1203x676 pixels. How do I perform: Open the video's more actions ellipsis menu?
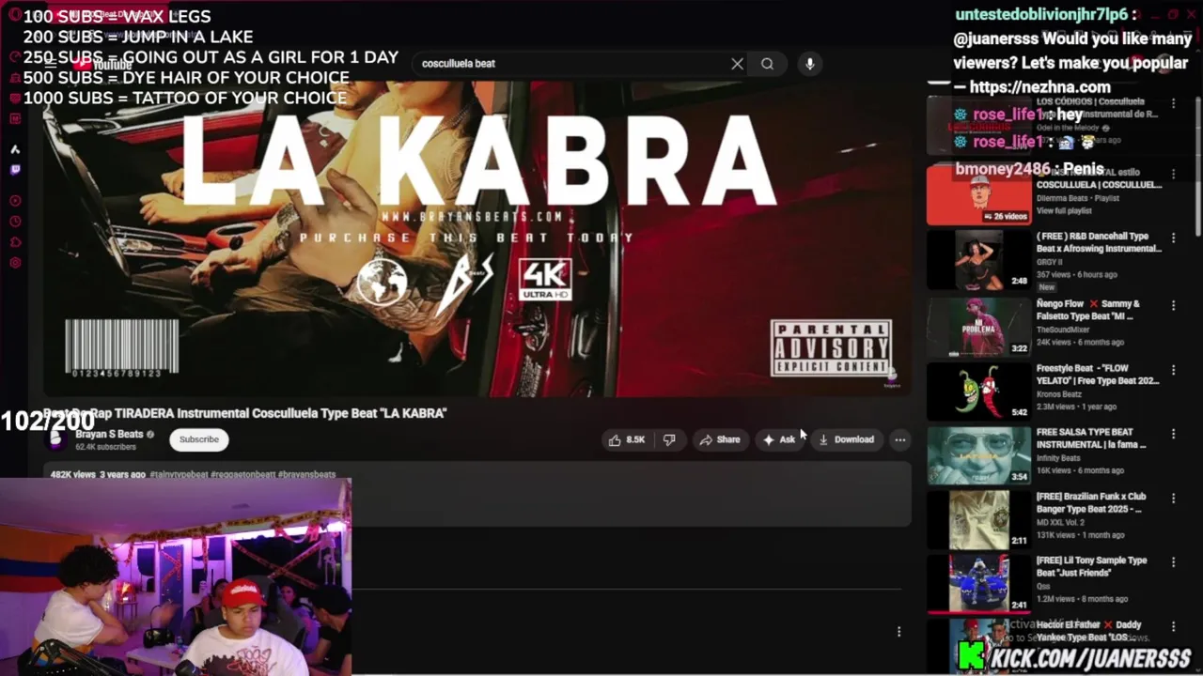pos(900,439)
